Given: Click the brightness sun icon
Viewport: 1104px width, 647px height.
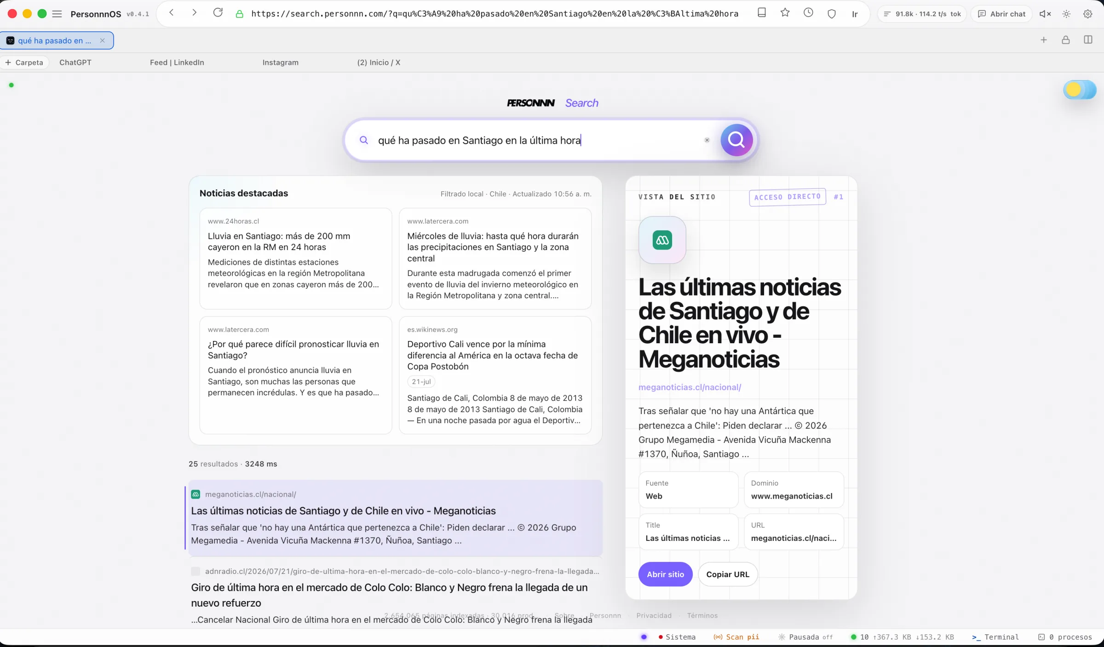Looking at the screenshot, I should (x=1066, y=14).
